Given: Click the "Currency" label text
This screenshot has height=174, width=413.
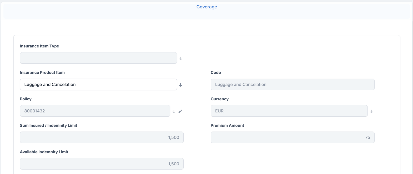Looking at the screenshot, I should pyautogui.click(x=219, y=99).
